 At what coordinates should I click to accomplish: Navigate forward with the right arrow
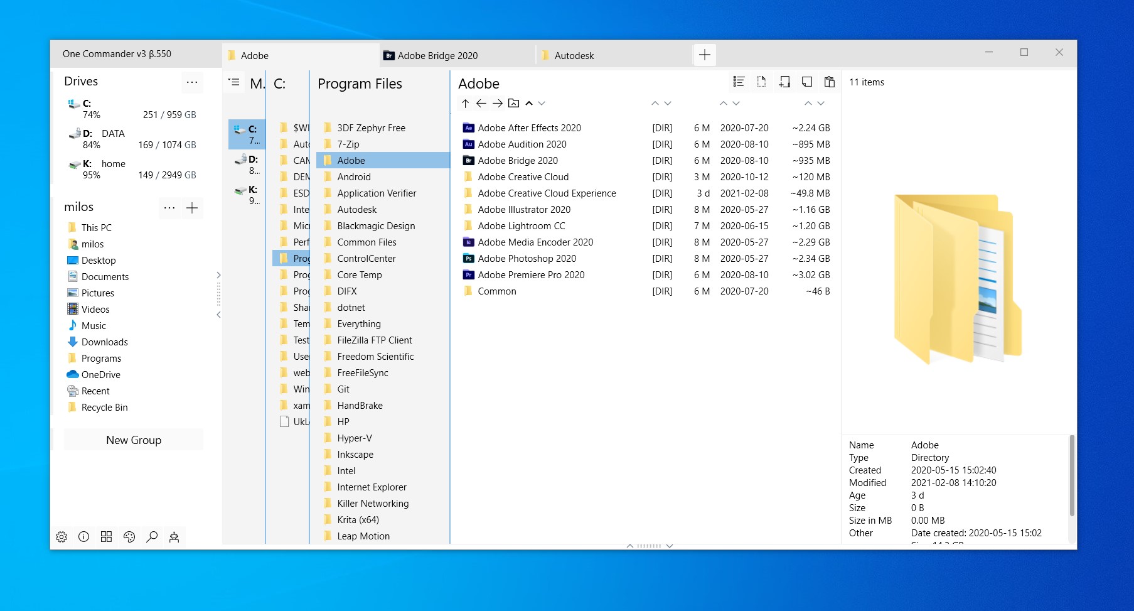point(498,103)
